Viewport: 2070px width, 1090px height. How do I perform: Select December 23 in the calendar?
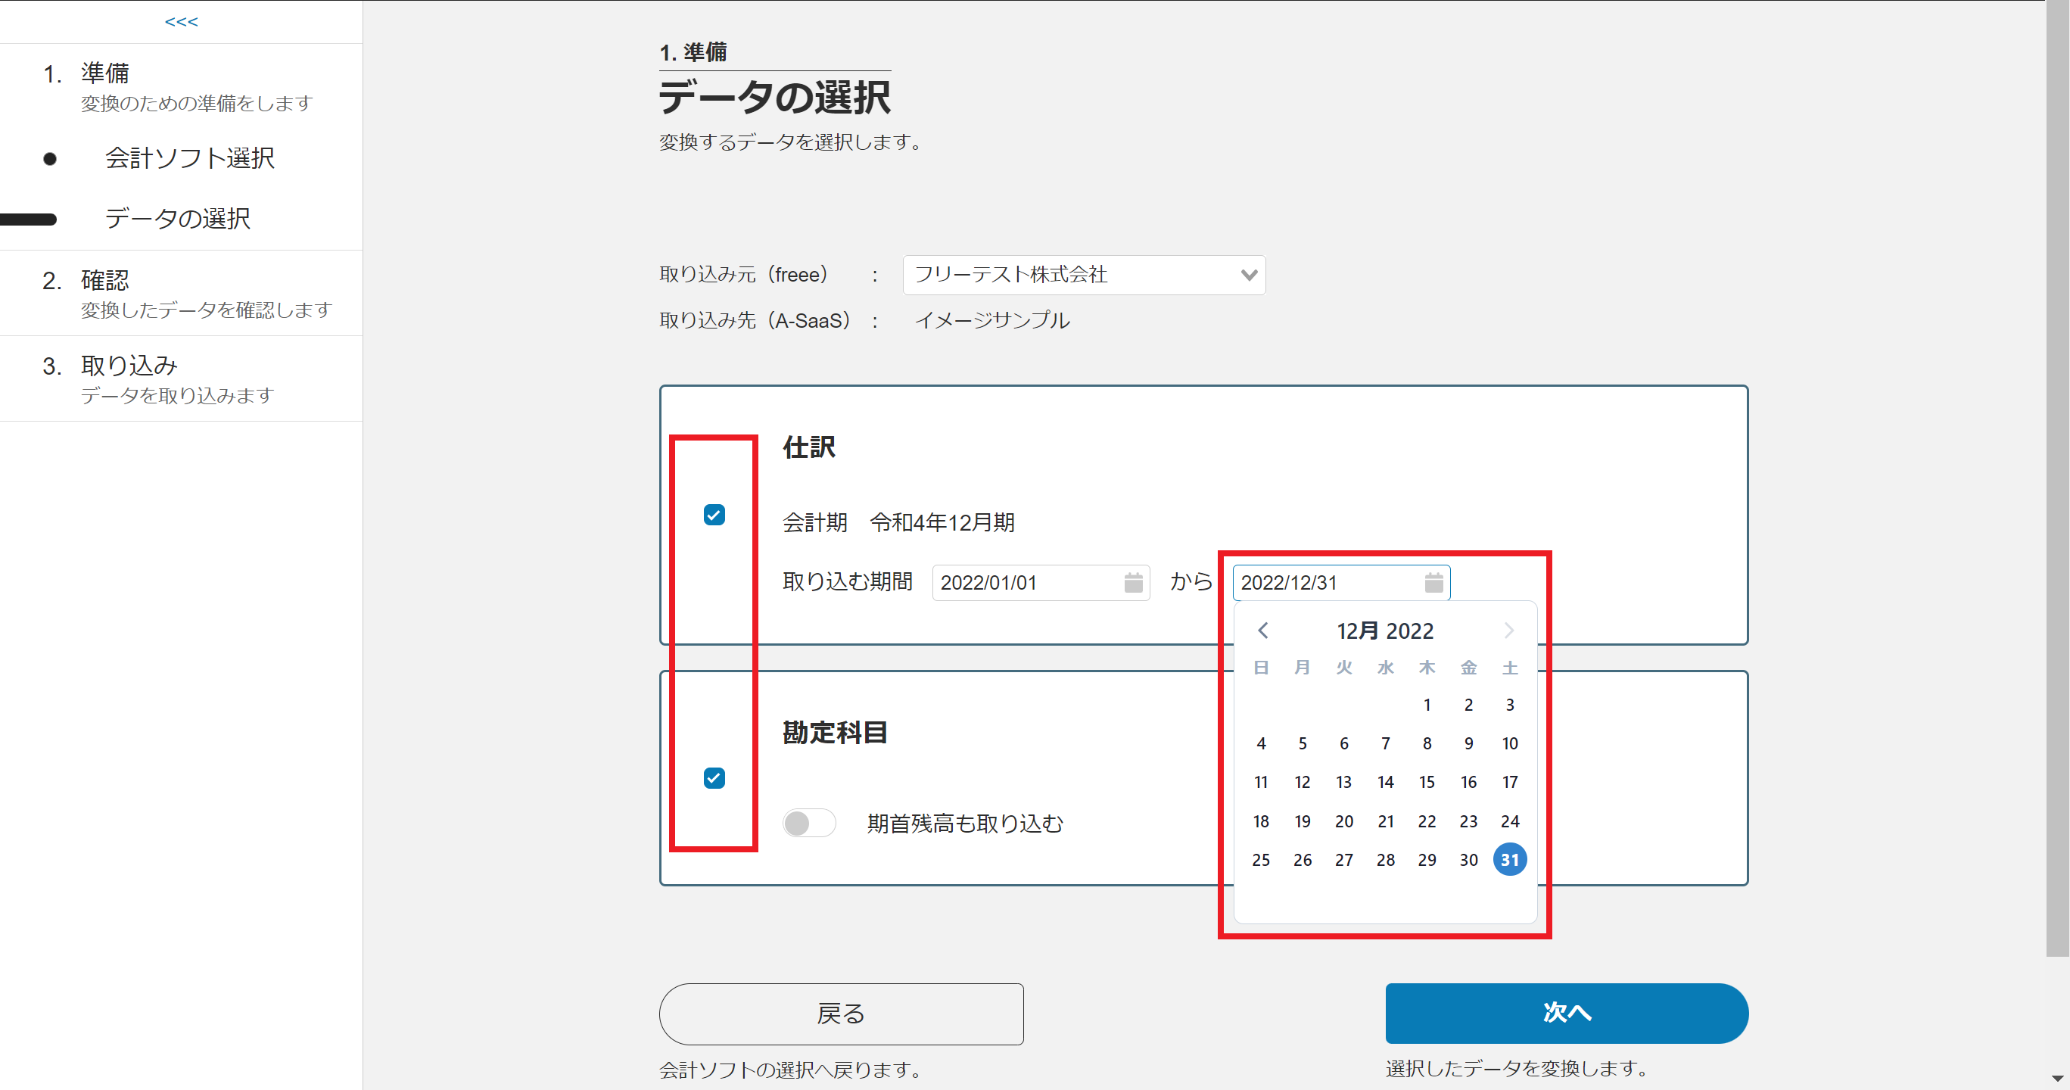click(x=1468, y=821)
